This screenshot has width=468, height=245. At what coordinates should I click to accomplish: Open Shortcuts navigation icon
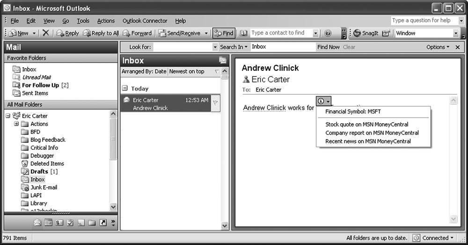[103, 223]
